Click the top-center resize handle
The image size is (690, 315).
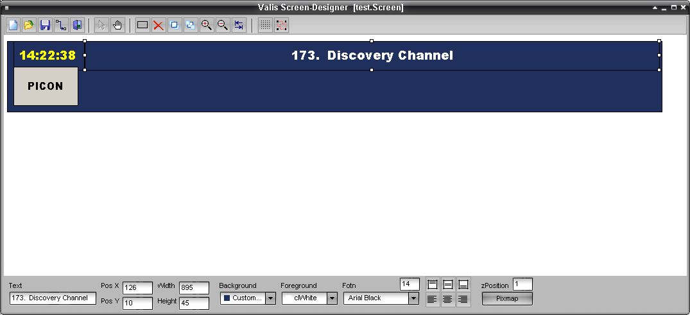[372, 41]
